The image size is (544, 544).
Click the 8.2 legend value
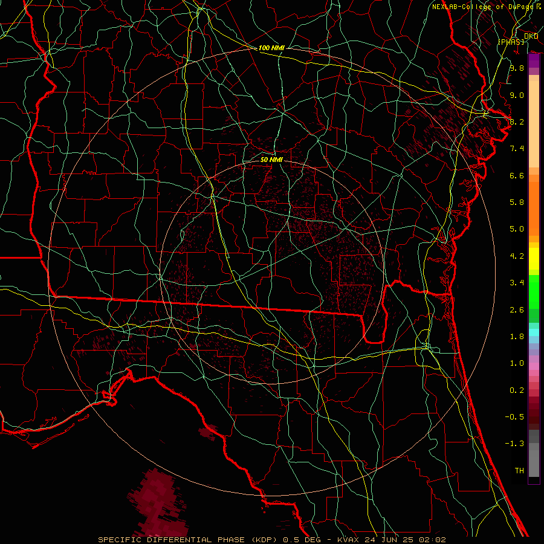coord(517,121)
